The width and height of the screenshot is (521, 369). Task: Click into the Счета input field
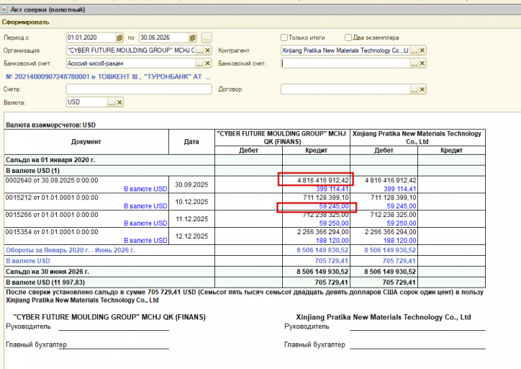pos(139,89)
